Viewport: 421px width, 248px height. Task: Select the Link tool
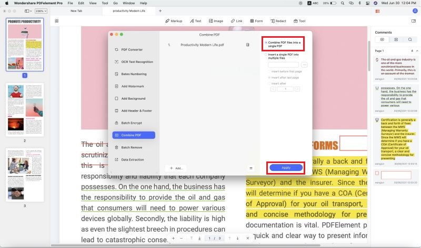(x=236, y=21)
